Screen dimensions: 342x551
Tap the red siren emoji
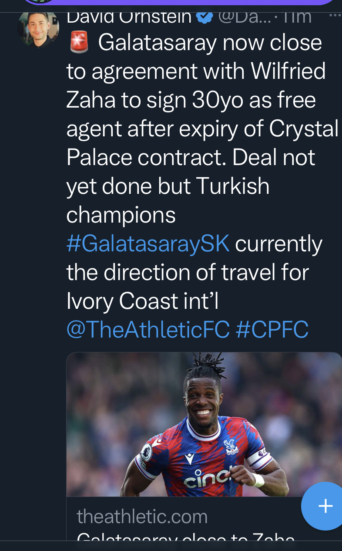79,43
